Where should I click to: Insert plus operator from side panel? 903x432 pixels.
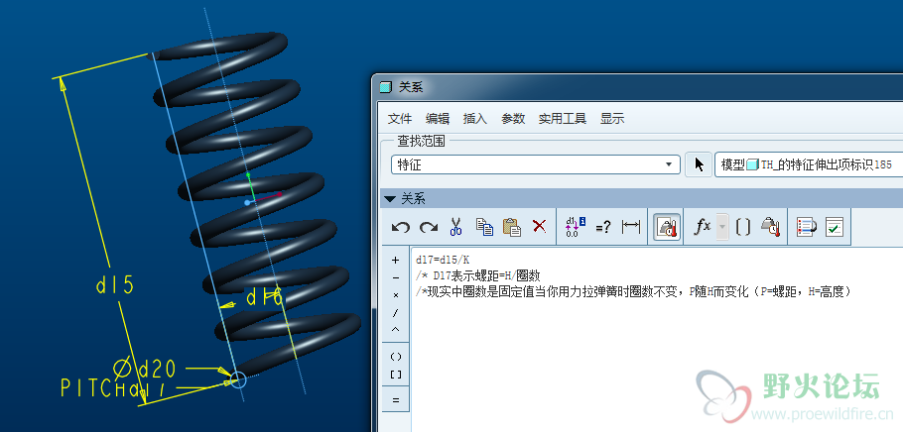pos(396,260)
